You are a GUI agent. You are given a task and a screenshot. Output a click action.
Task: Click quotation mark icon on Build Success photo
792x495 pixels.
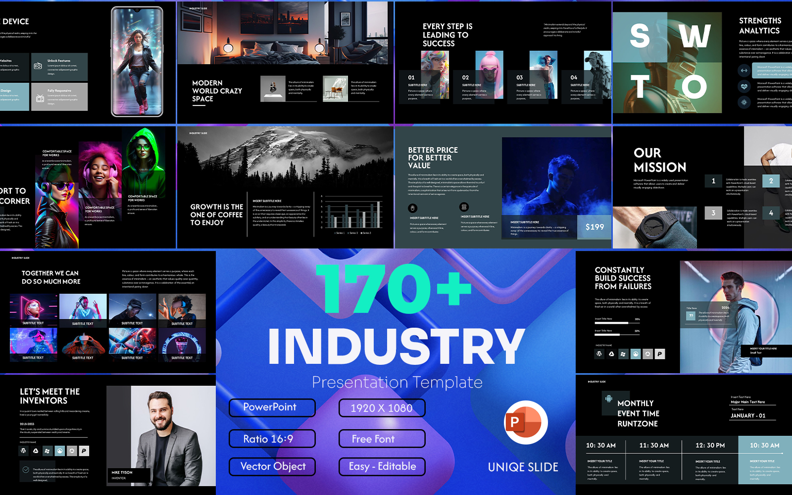point(691,316)
